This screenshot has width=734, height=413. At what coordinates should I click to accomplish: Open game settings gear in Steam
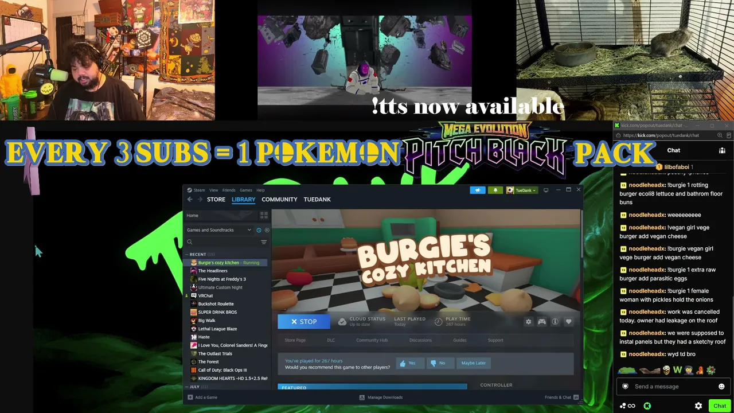coord(528,322)
